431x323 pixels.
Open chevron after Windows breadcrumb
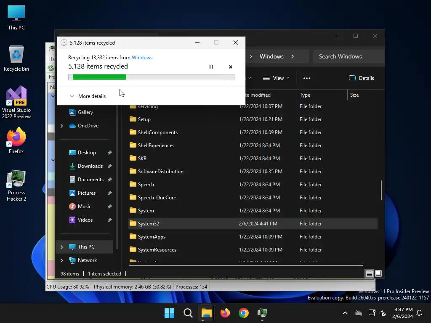coord(293,56)
